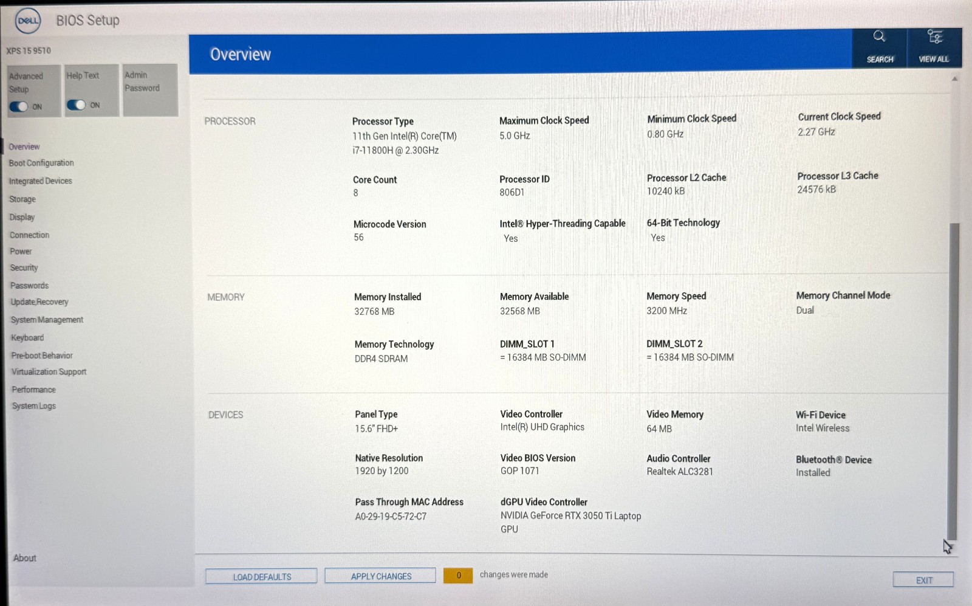Click the MAC address A0-29-19-C5-72-C7
Screen dimensions: 972x606
pyautogui.click(x=391, y=516)
